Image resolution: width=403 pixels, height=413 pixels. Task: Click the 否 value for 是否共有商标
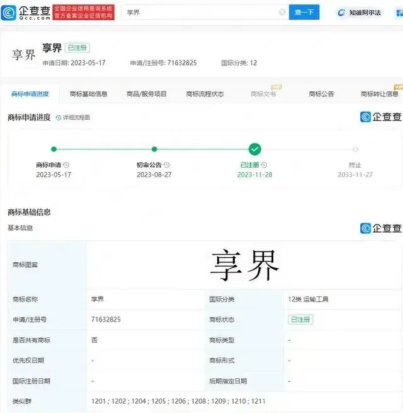(x=94, y=340)
